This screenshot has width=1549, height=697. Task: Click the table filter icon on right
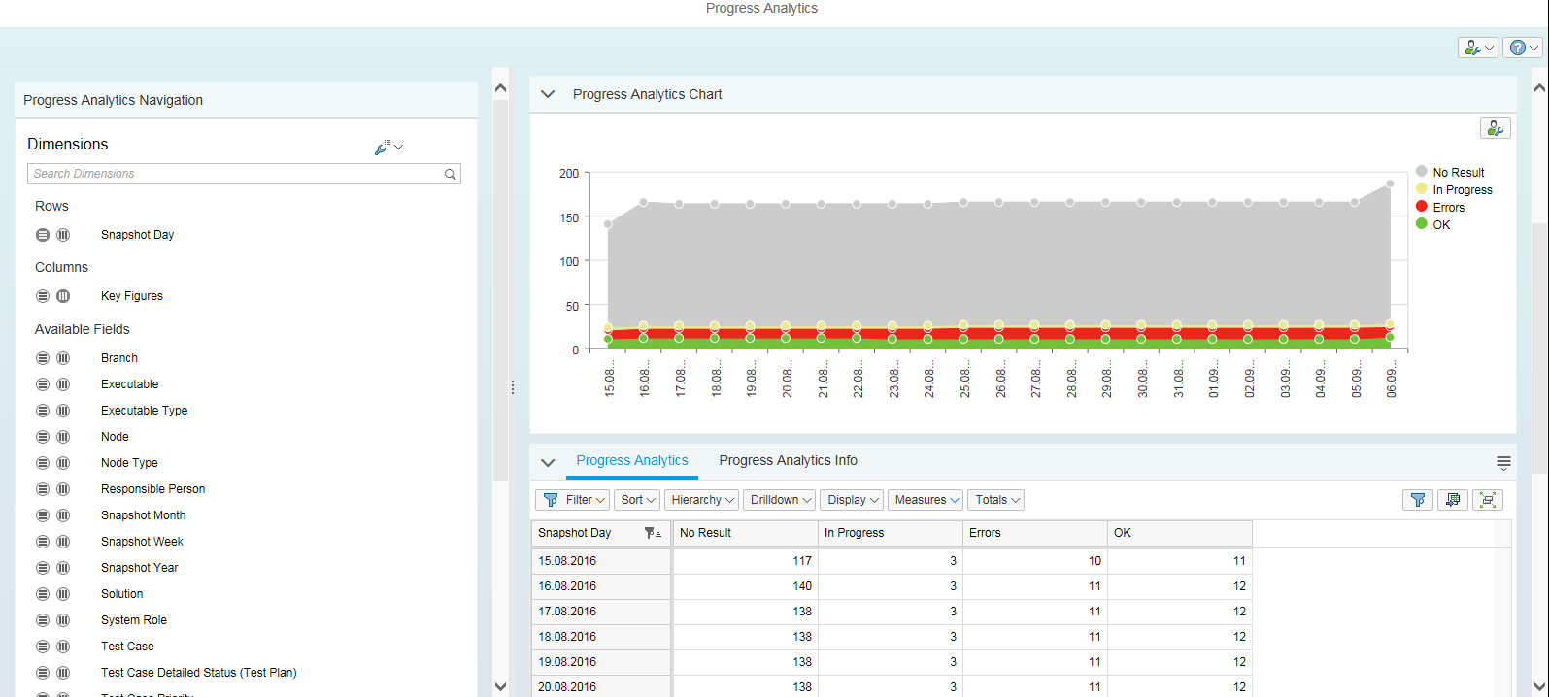(1418, 500)
